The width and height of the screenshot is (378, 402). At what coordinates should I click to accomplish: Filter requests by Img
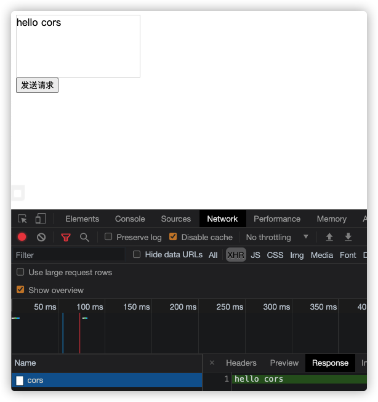(x=297, y=255)
